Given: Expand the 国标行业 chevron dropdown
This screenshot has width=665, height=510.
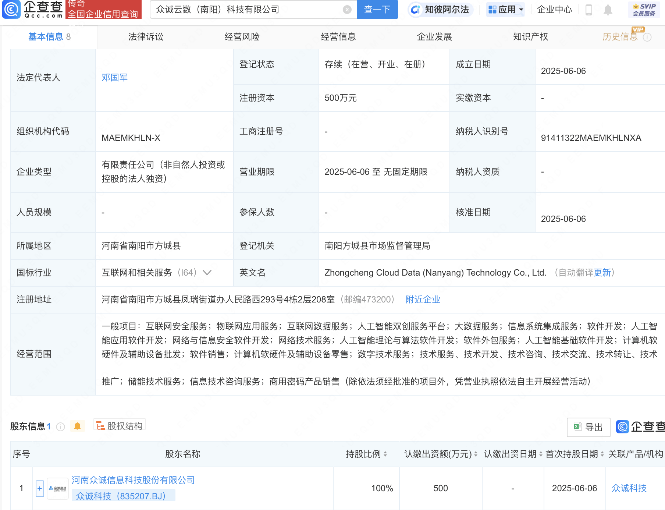Looking at the screenshot, I should (x=207, y=273).
